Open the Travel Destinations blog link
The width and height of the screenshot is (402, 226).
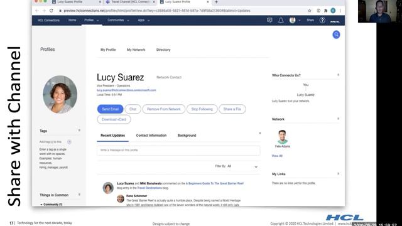pyautogui.click(x=149, y=188)
